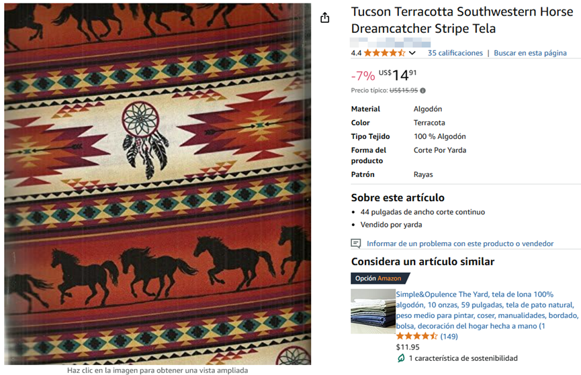Viewport: 581px width, 375px height.
Task: Open the 35 calificaciones link
Action: pos(455,53)
